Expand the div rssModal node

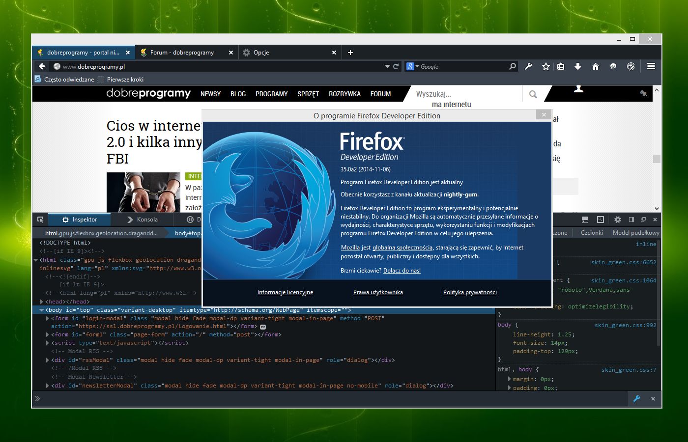click(48, 360)
